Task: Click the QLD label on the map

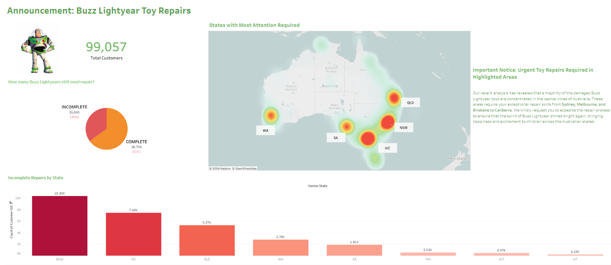Action: (x=411, y=102)
